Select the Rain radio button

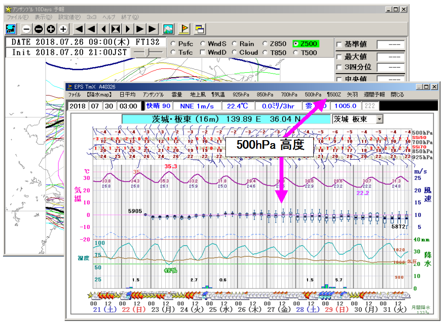[235, 44]
